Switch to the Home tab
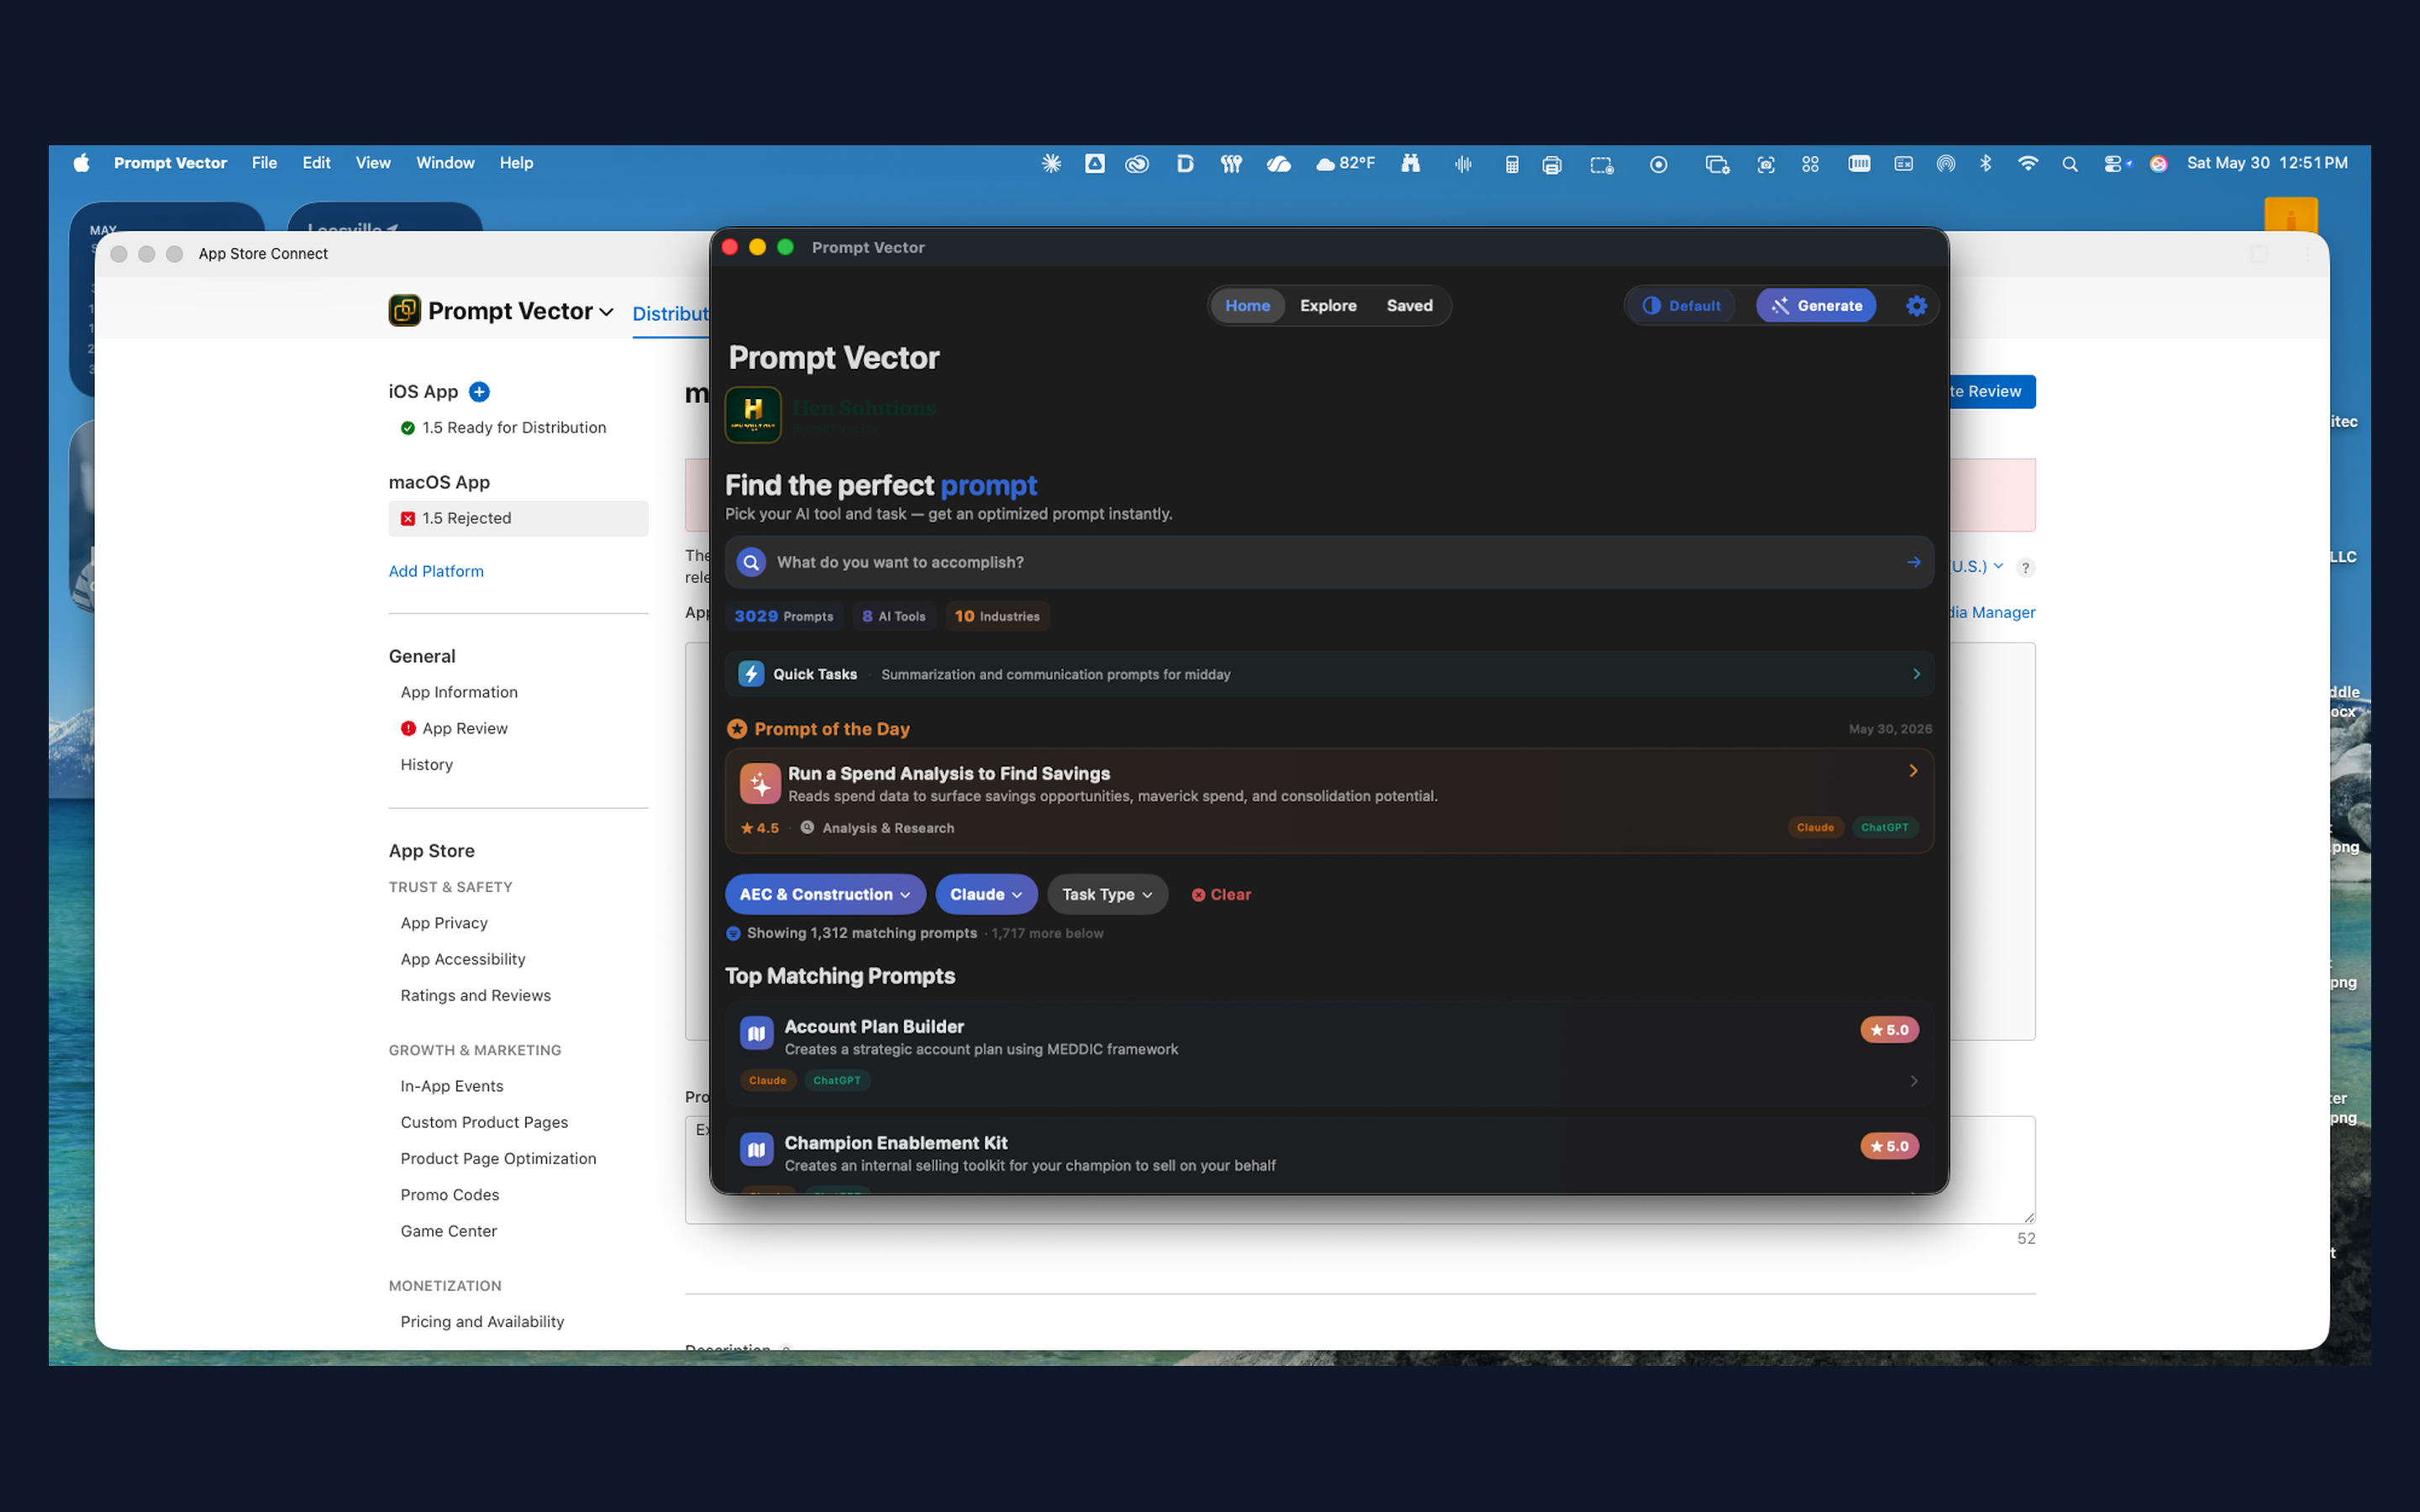 (1247, 306)
